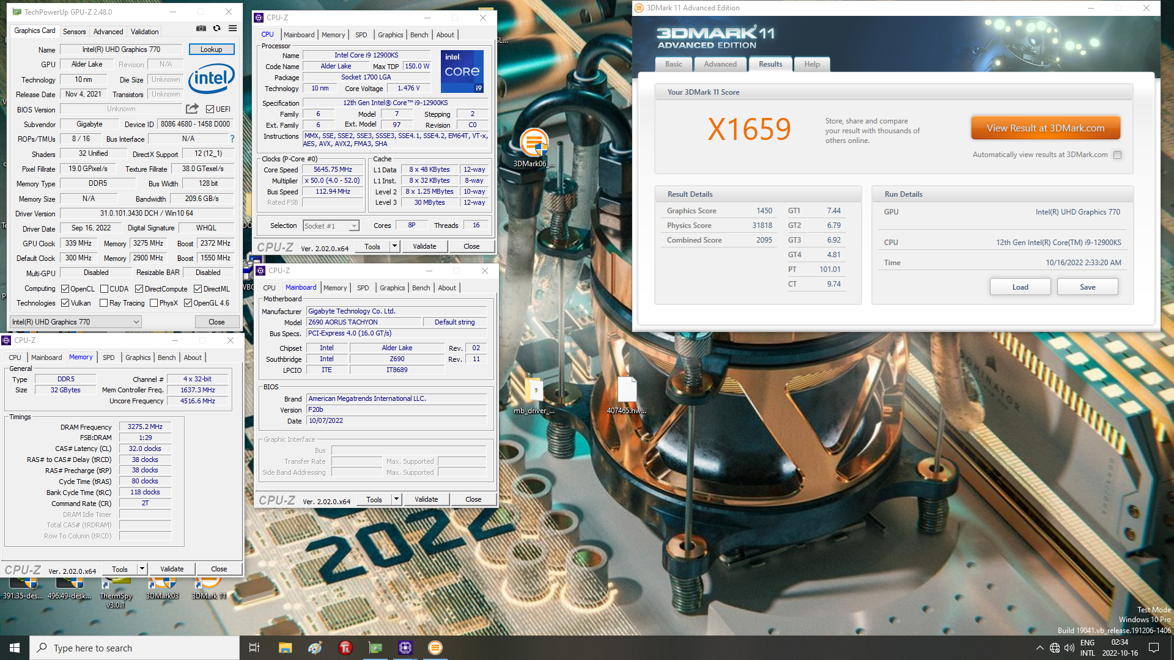
Task: Select 407465.hw desktop file icon
Action: tap(627, 395)
